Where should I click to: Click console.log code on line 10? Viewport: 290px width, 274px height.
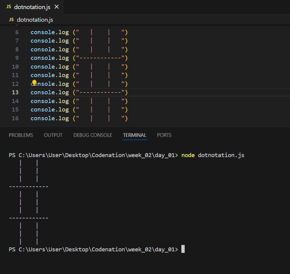(x=50, y=67)
